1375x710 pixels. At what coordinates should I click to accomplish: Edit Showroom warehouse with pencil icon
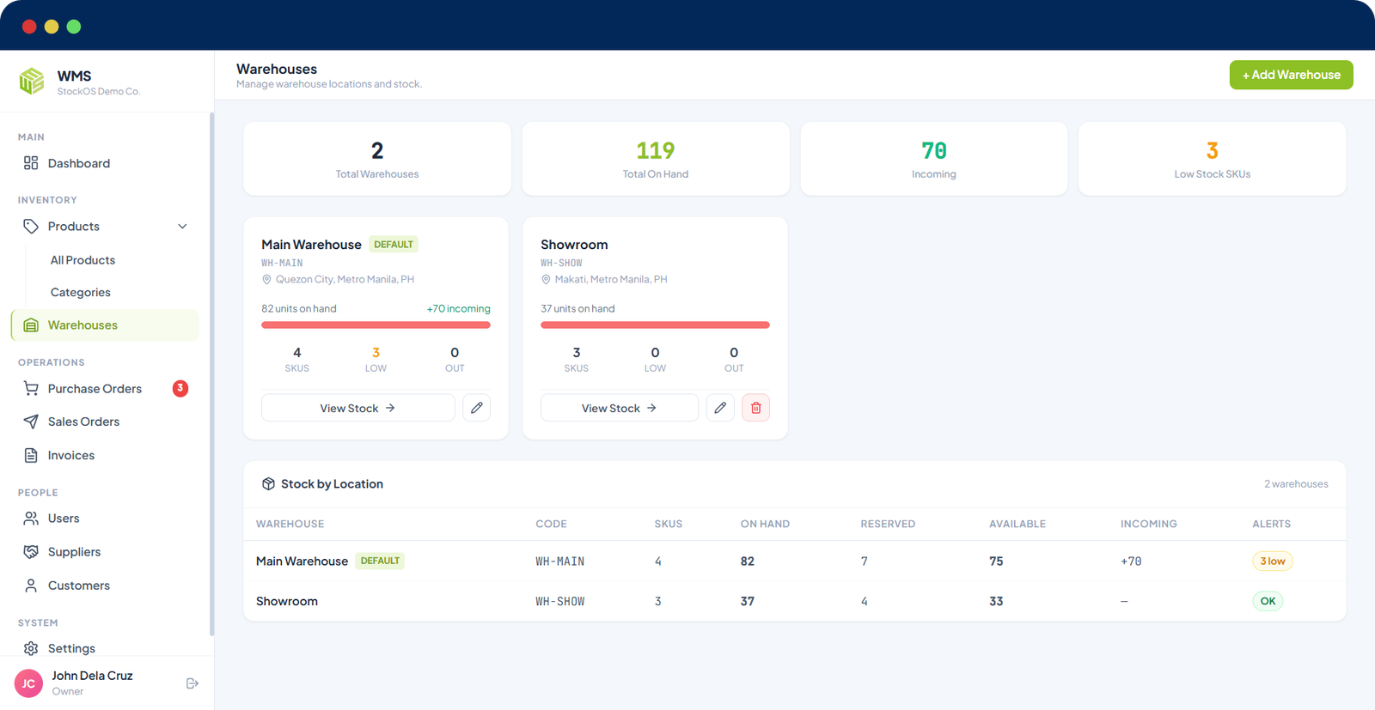pyautogui.click(x=720, y=408)
